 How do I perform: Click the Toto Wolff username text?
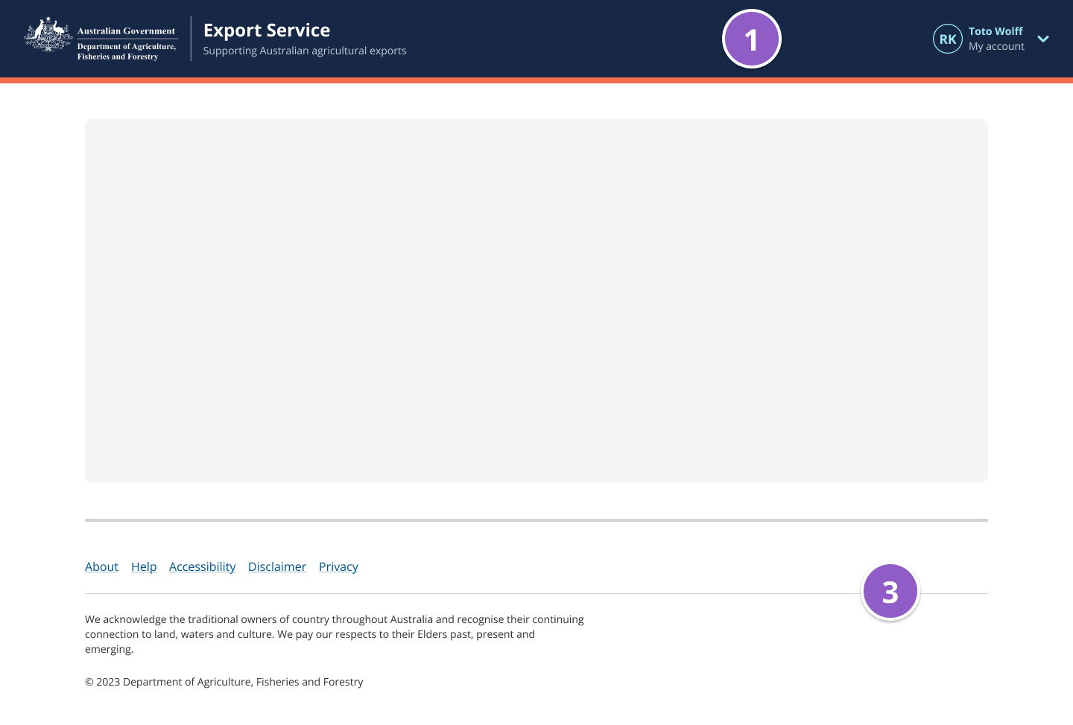coord(996,31)
